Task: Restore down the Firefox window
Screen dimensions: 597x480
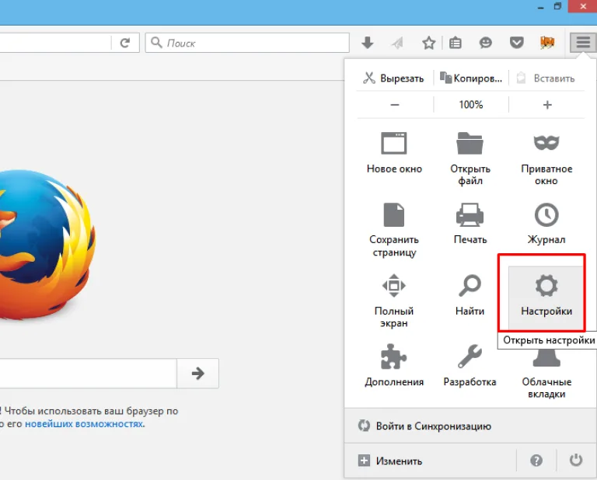Action: (x=557, y=6)
